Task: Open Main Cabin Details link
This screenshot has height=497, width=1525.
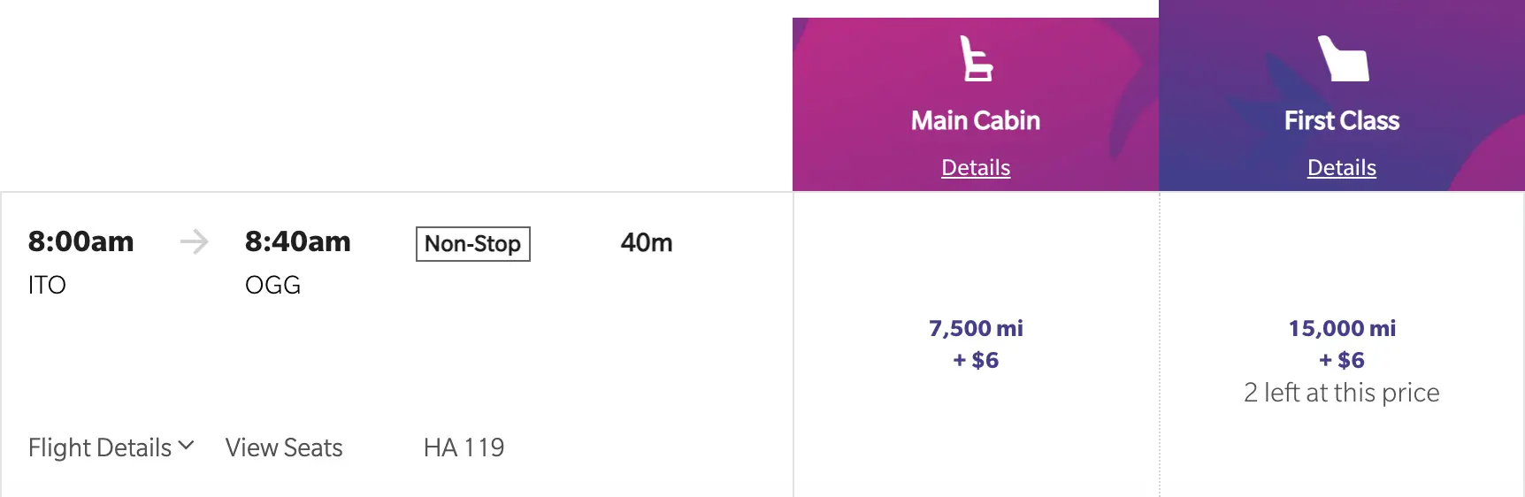Action: click(976, 167)
